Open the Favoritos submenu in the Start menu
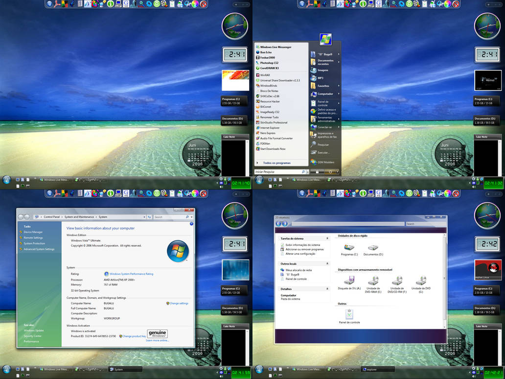 pyautogui.click(x=324, y=86)
